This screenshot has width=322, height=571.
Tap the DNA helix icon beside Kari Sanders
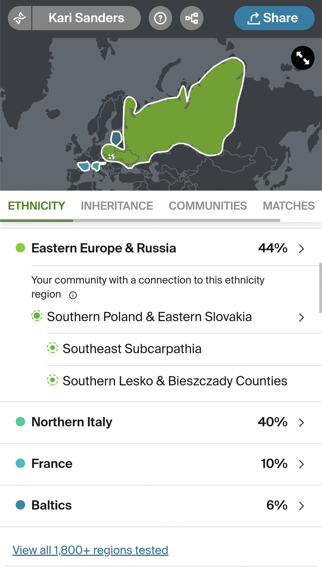tap(20, 18)
